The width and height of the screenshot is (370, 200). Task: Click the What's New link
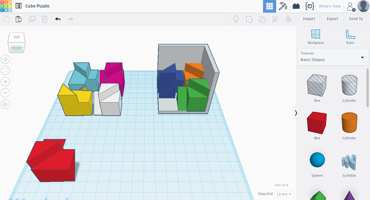(330, 6)
